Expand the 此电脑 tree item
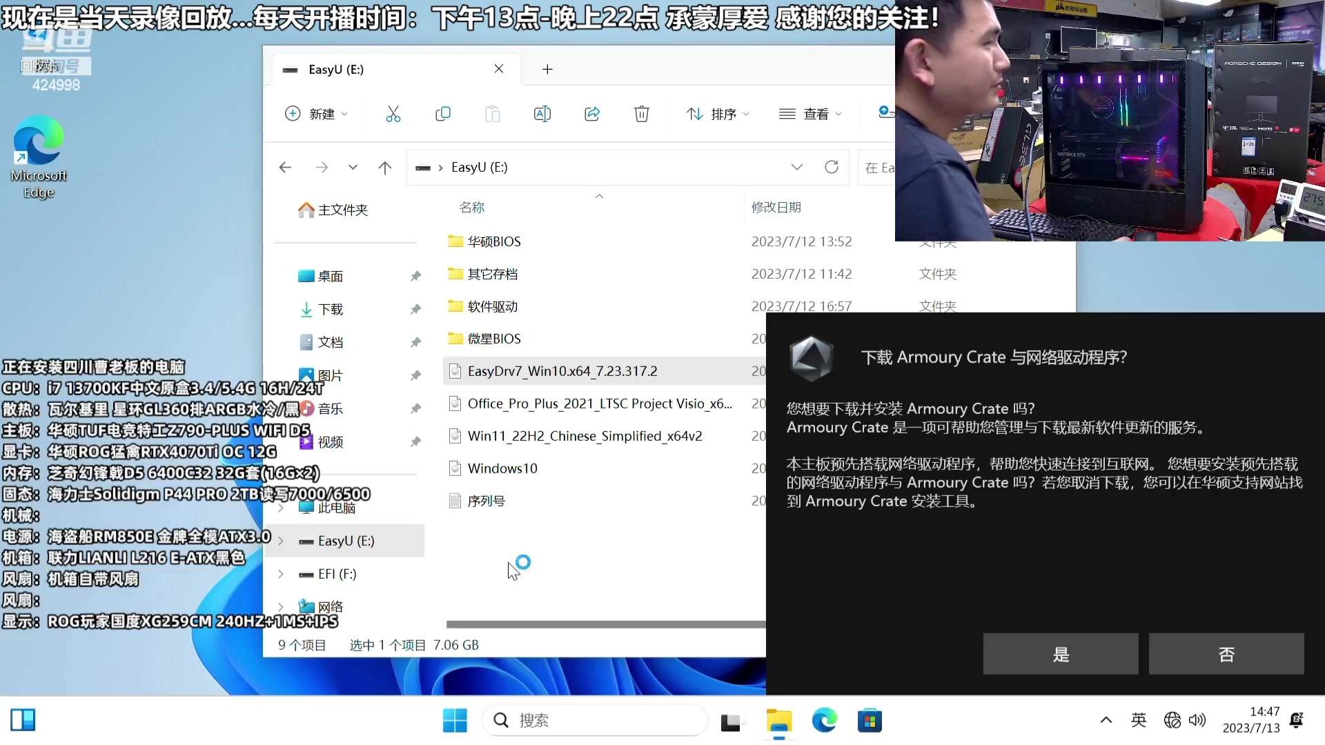1325x745 pixels. [281, 508]
